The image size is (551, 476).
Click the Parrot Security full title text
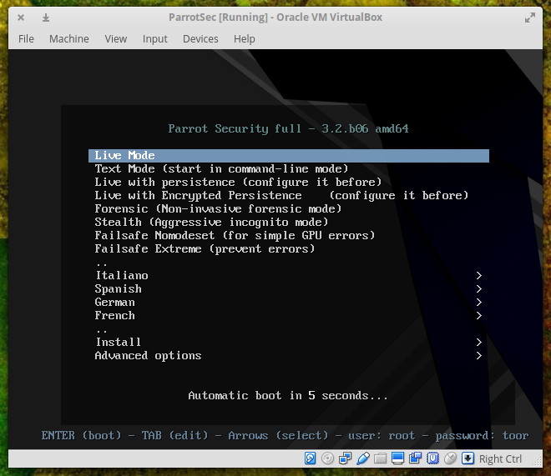(x=288, y=128)
